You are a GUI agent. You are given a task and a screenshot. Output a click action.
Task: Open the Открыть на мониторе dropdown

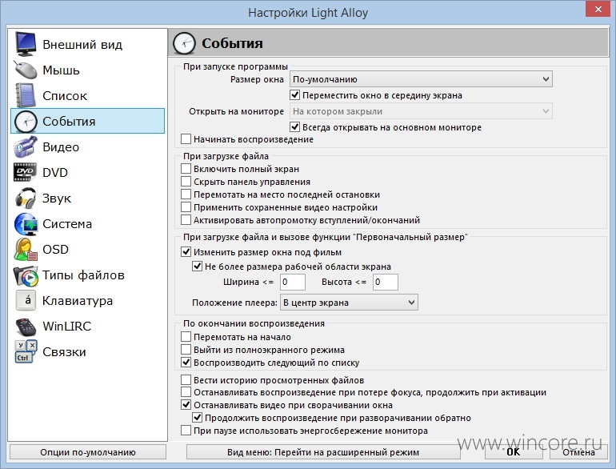coord(421,111)
